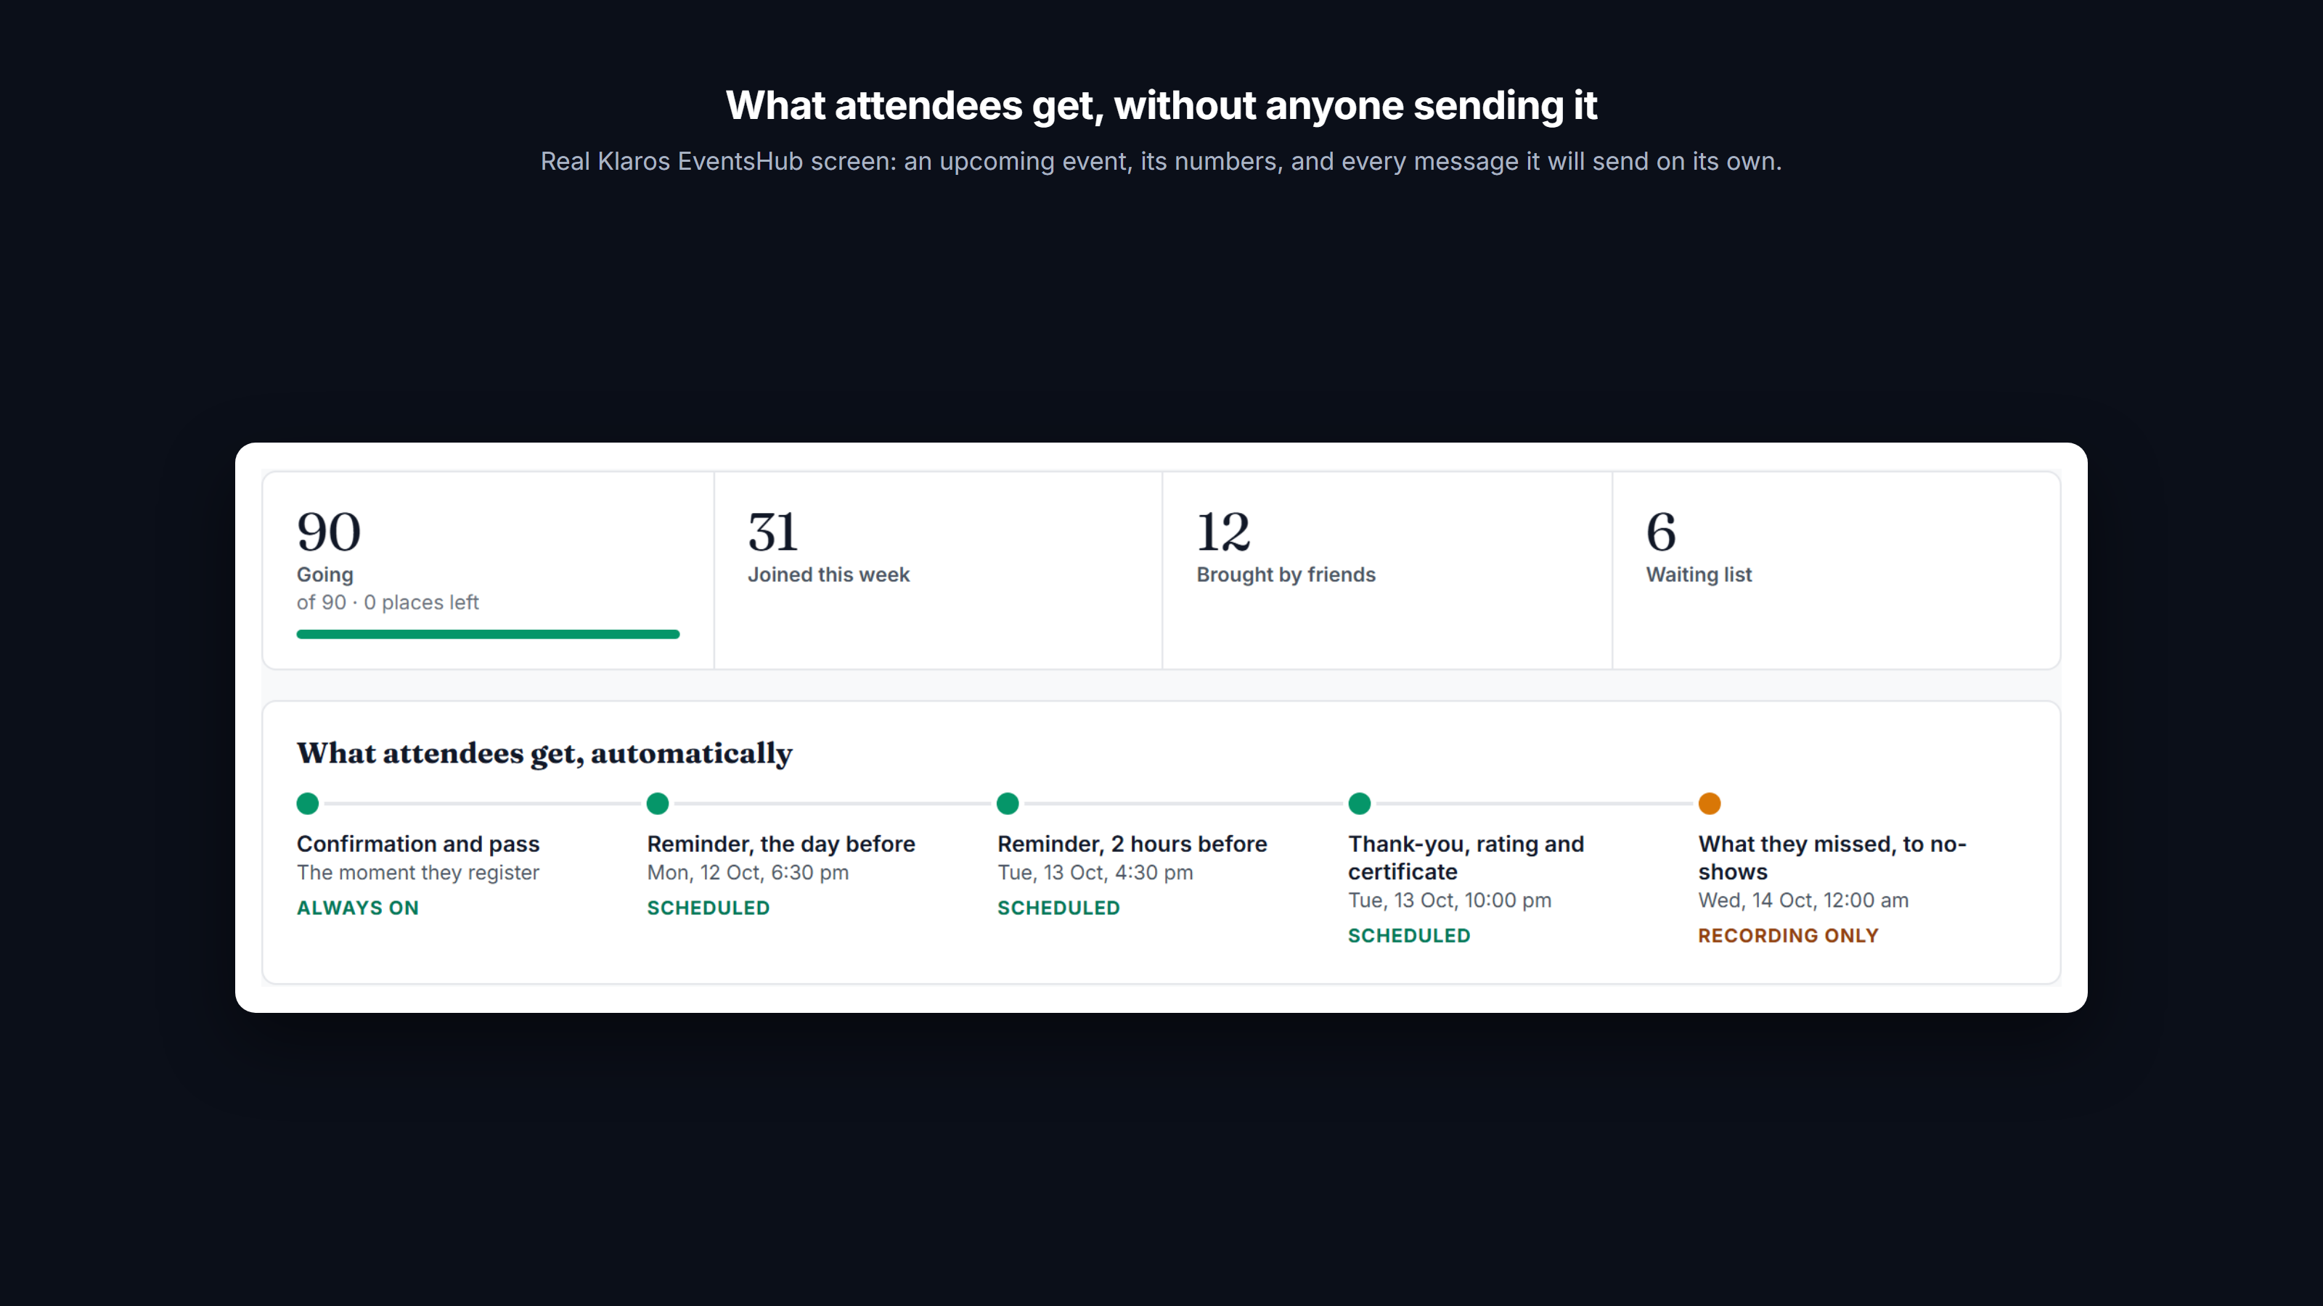This screenshot has height=1306, width=2323.
Task: Click the green dot above Confirmation and pass
Action: (x=308, y=803)
